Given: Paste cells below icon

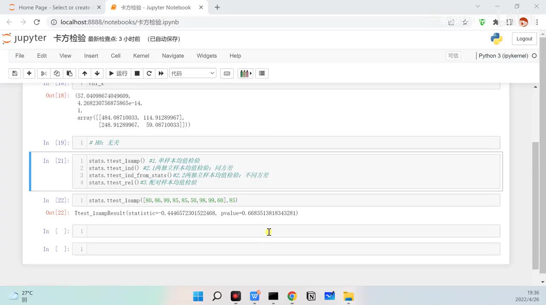Looking at the screenshot, I should (69, 73).
